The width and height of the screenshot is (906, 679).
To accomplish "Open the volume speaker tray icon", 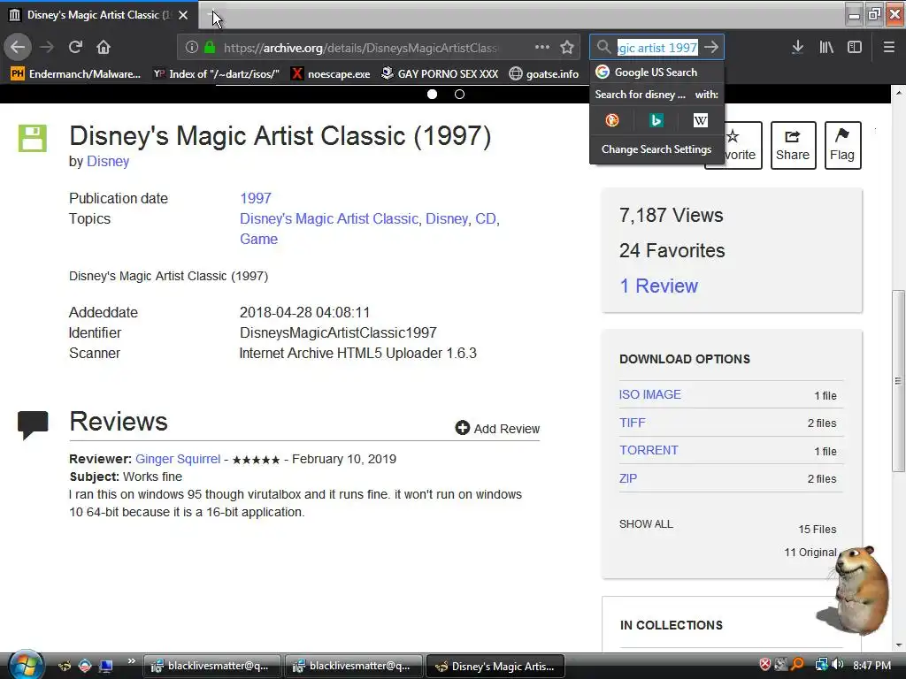I will click(x=838, y=665).
